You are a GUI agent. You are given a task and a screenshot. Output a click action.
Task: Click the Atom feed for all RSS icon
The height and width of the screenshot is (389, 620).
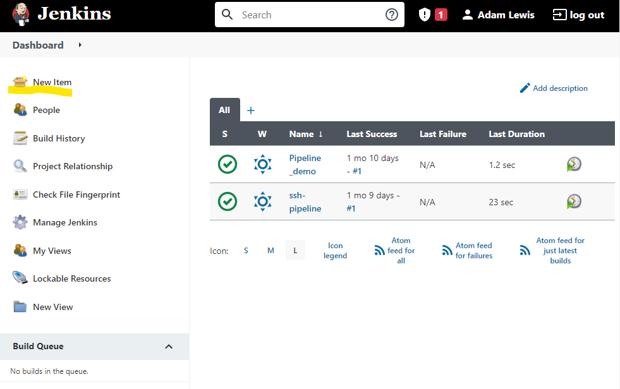tap(379, 250)
